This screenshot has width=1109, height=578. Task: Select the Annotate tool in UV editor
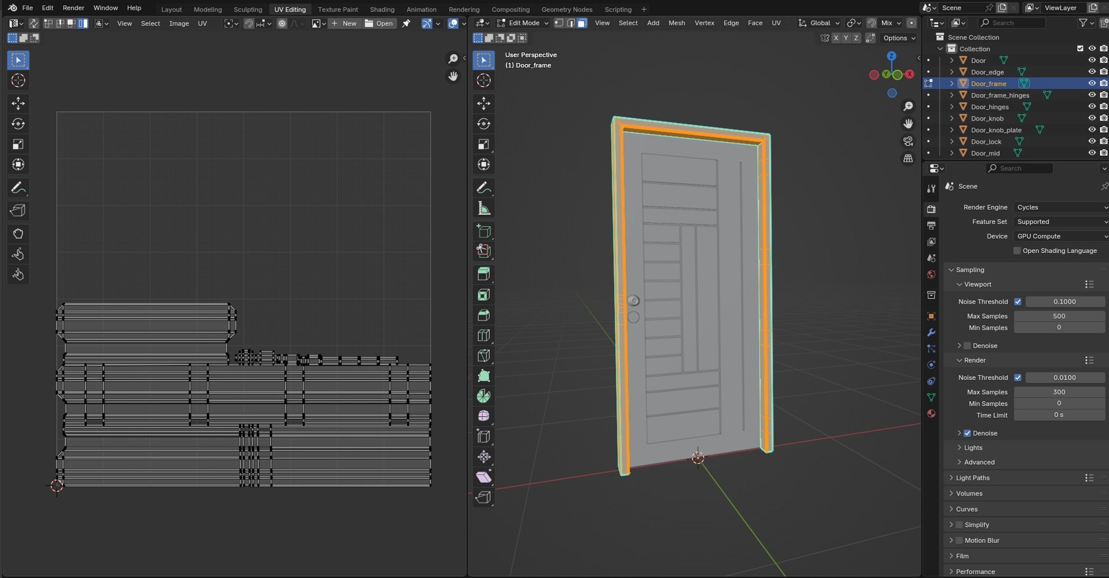coord(18,188)
